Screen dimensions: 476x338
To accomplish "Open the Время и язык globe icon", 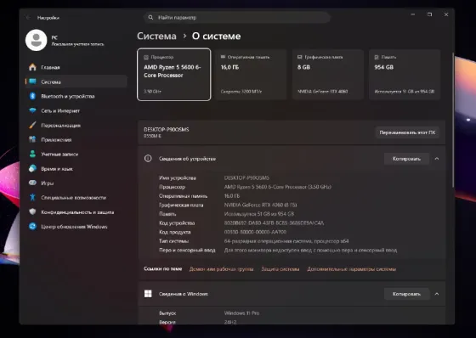I will pos(32,168).
